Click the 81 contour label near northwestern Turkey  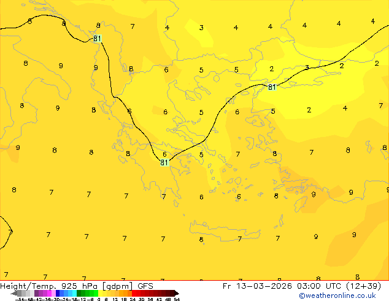(x=272, y=87)
